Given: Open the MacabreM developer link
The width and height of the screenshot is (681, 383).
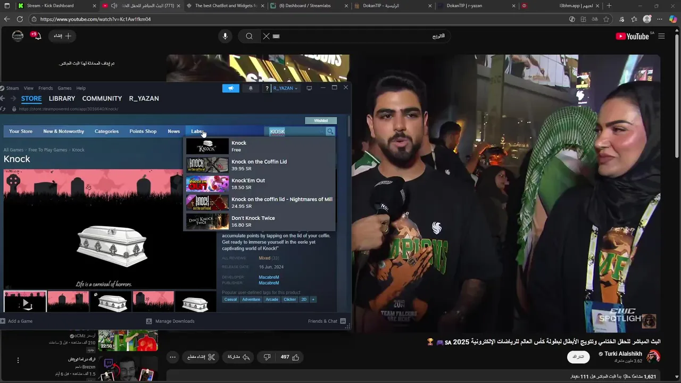Looking at the screenshot, I should [269, 277].
